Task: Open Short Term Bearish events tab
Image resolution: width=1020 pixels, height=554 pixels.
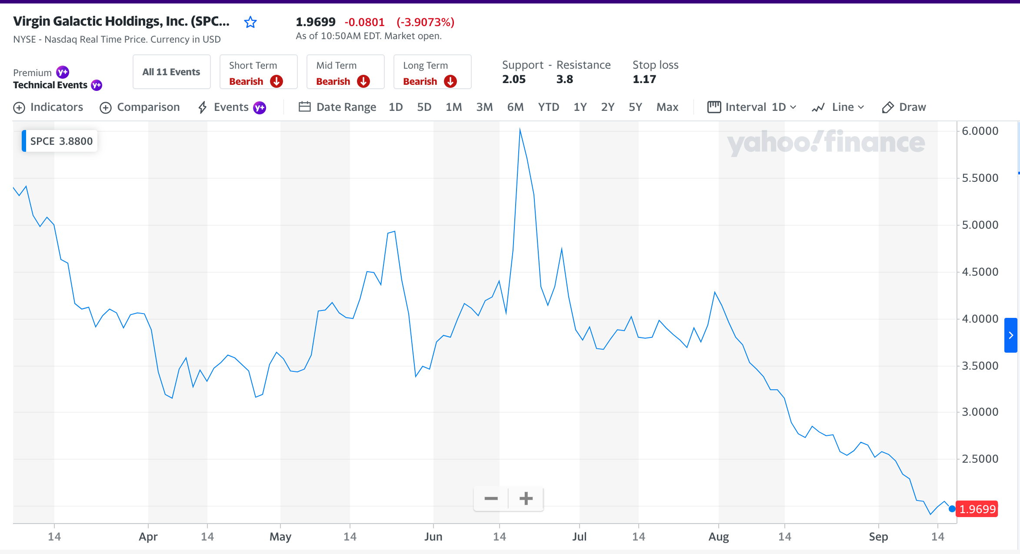Action: click(258, 72)
